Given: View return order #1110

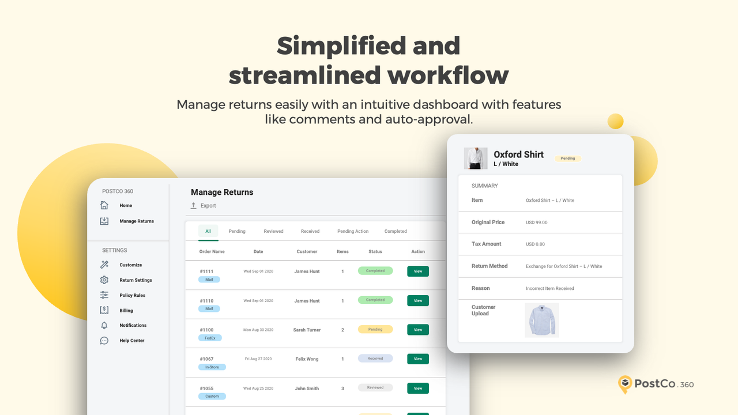Looking at the screenshot, I should coord(418,300).
